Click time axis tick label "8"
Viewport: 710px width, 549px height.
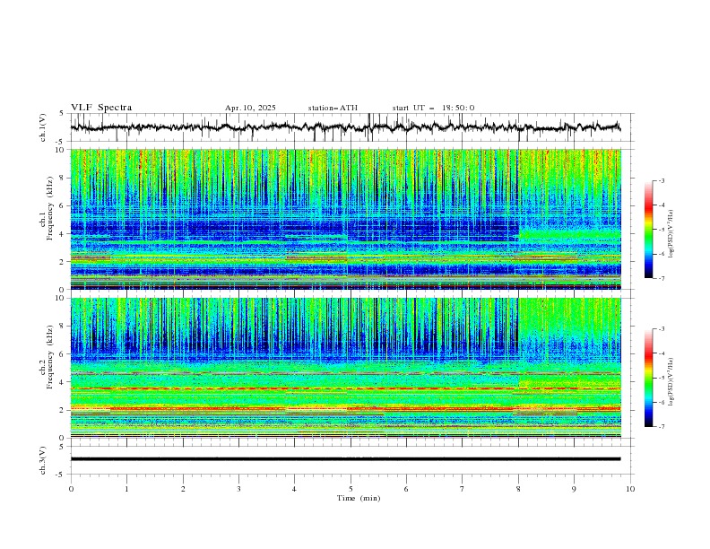518,489
